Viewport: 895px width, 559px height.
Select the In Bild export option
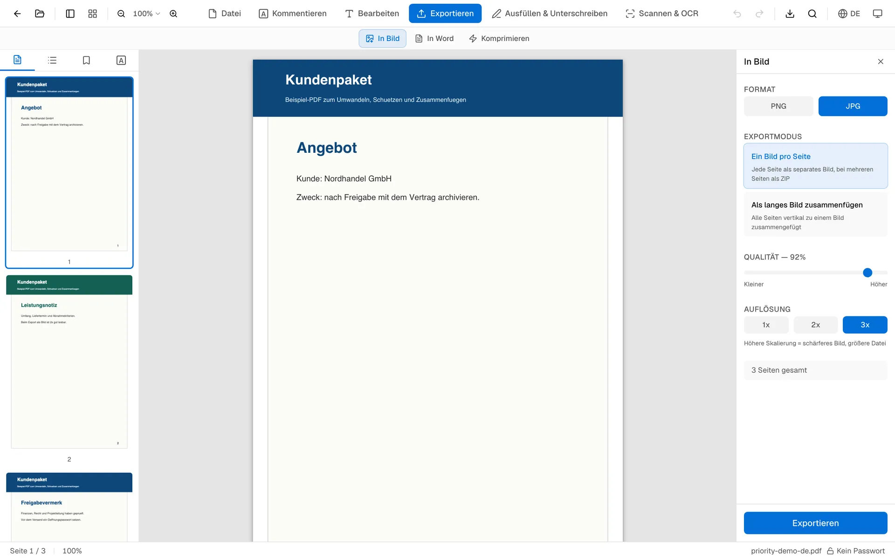coord(383,39)
